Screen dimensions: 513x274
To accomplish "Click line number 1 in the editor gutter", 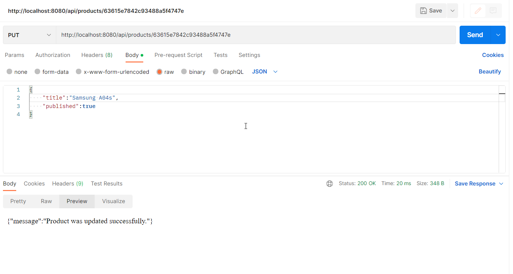I will (18, 90).
